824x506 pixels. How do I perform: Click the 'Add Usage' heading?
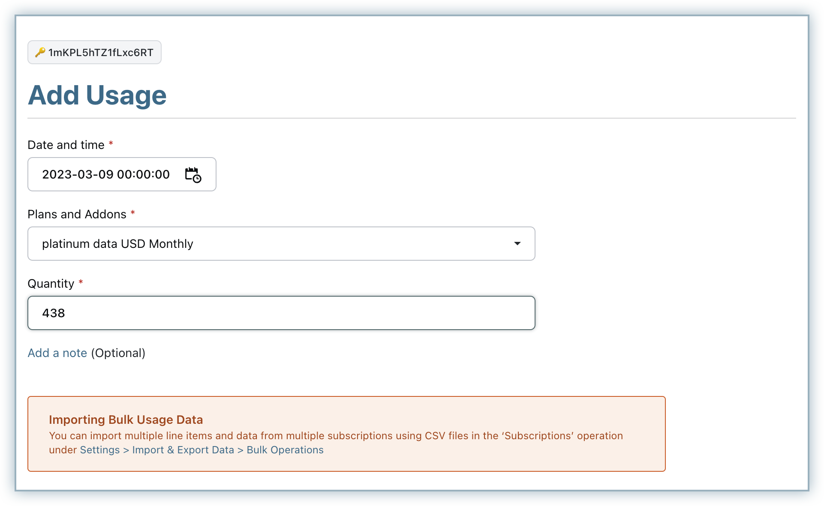97,95
